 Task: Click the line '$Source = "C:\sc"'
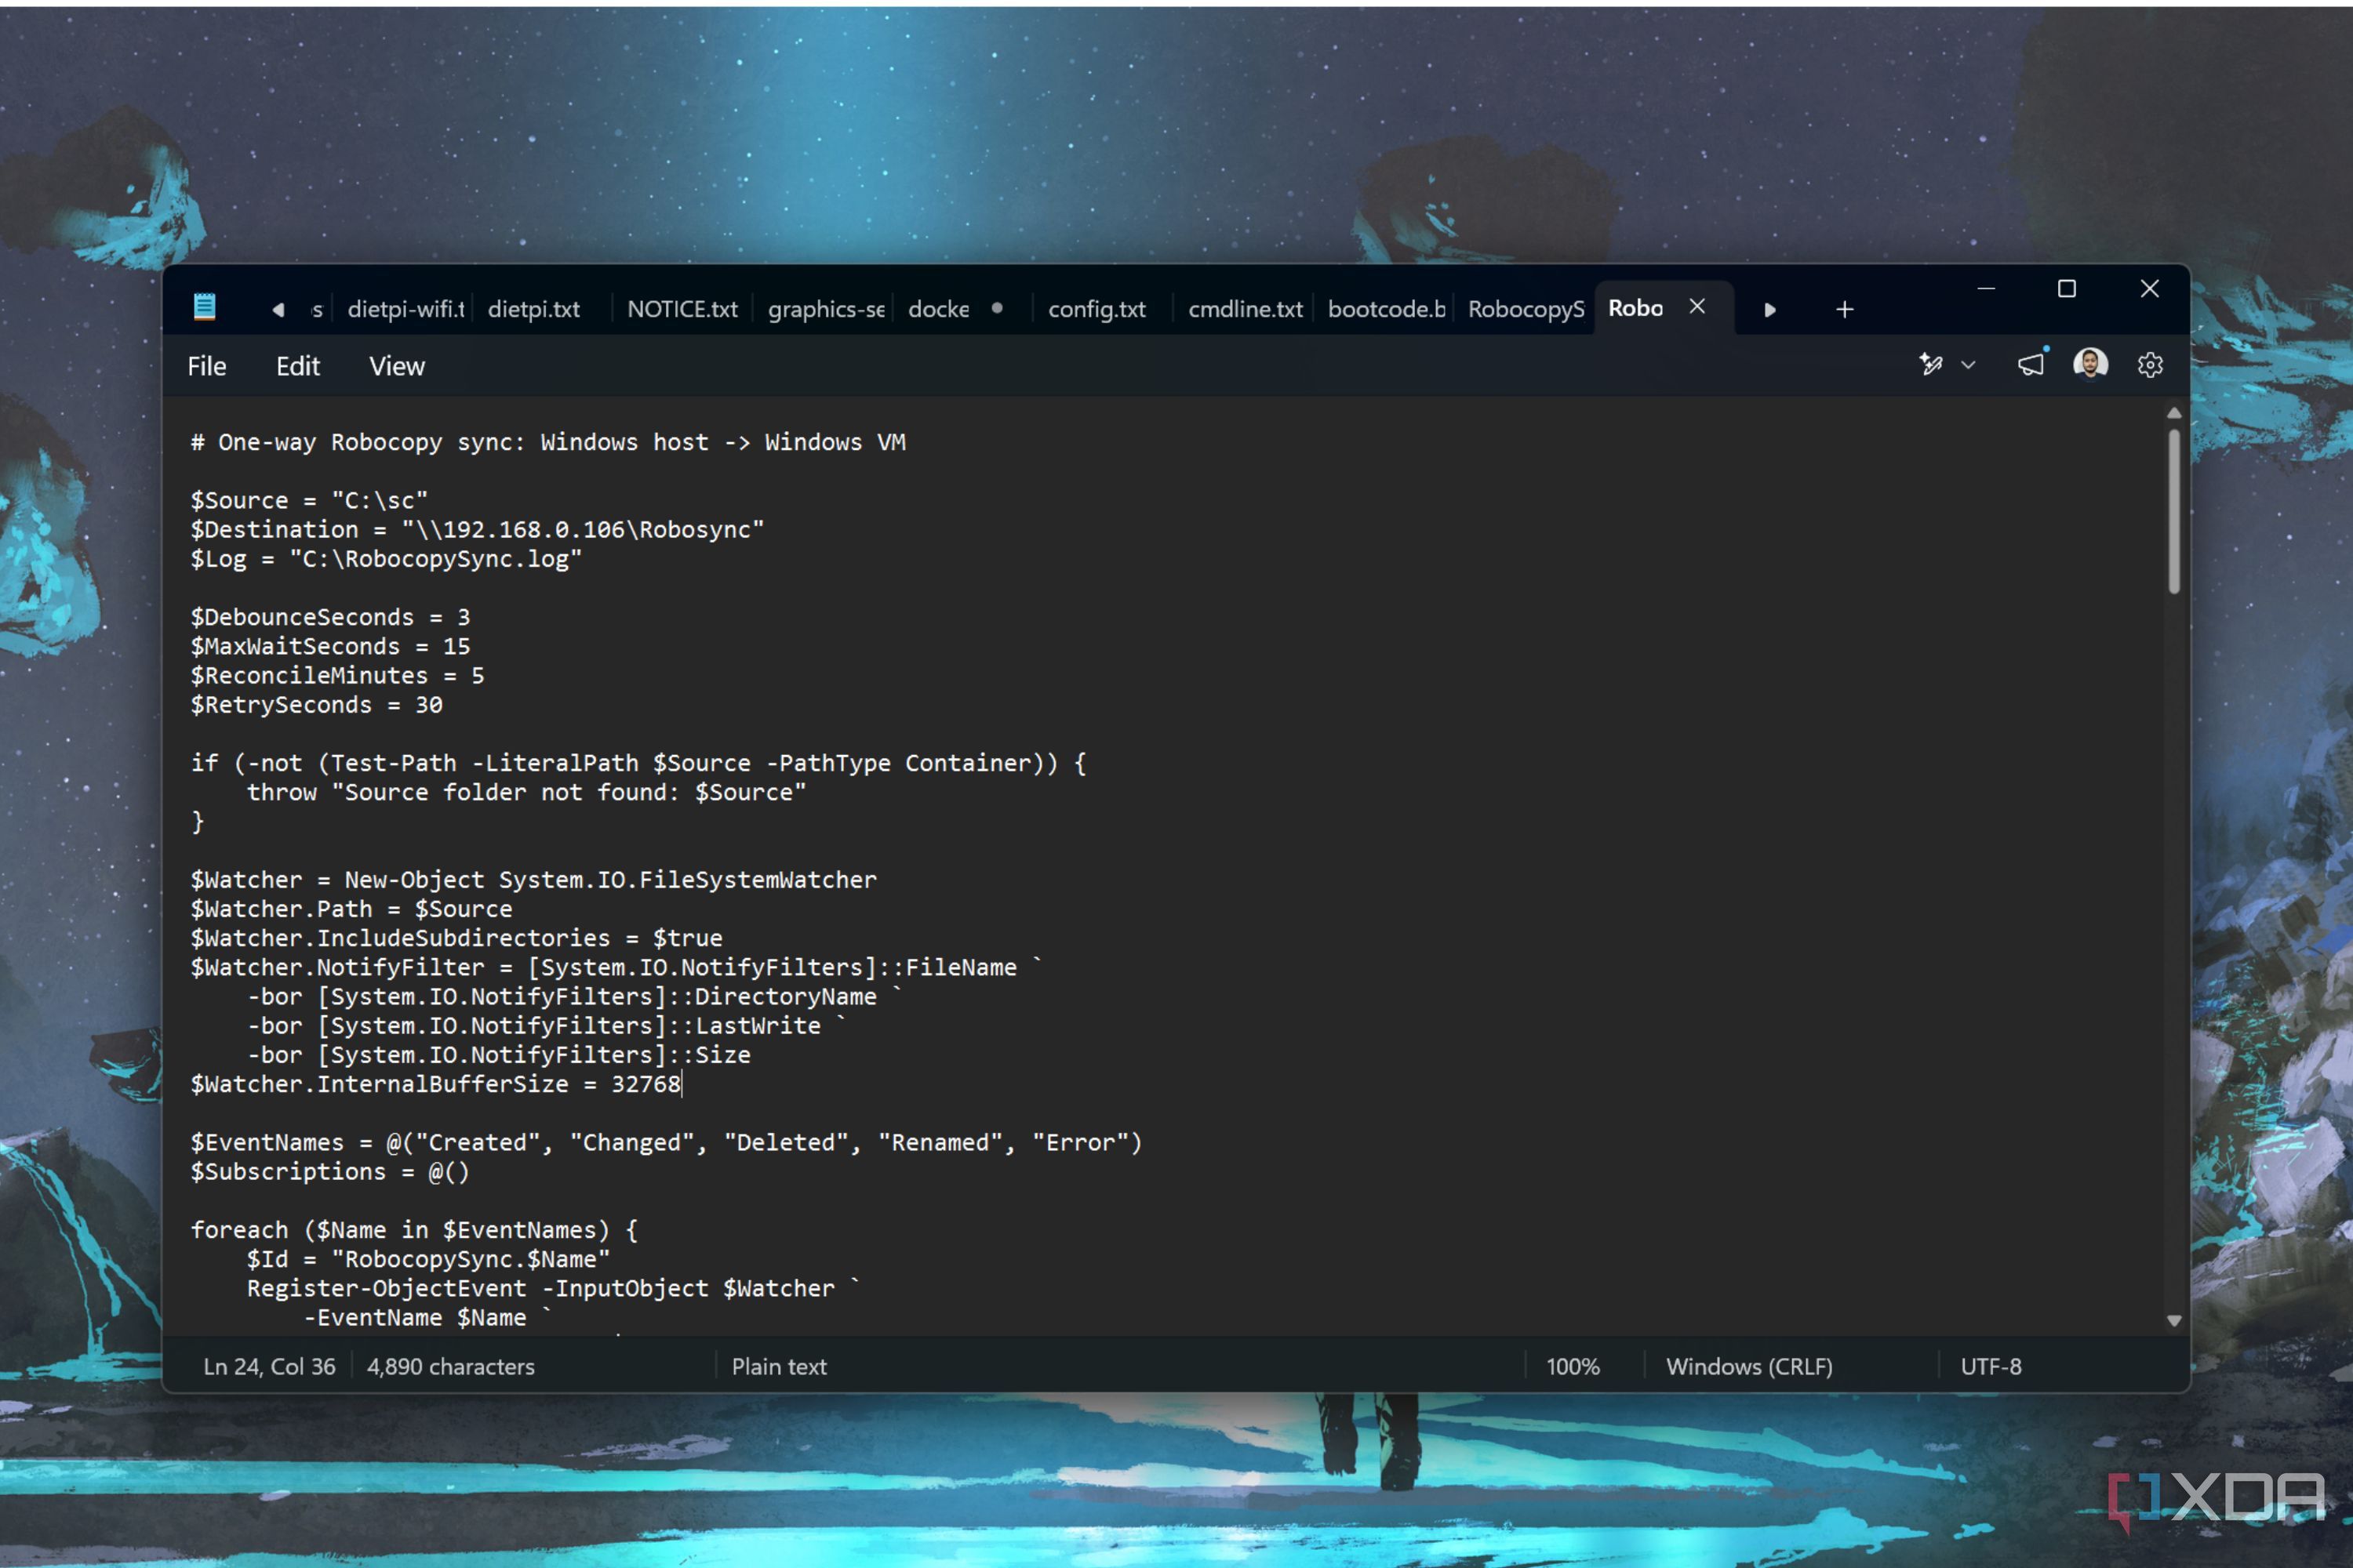pos(309,500)
